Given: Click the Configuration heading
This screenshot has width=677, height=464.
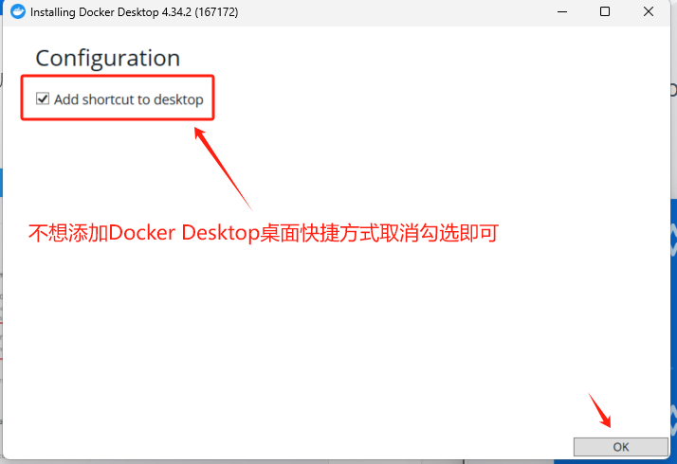Looking at the screenshot, I should coord(107,58).
